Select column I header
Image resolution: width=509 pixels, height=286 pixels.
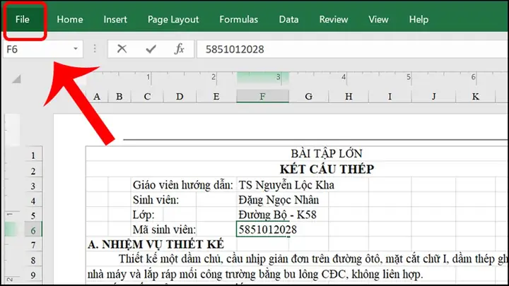tap(390, 96)
